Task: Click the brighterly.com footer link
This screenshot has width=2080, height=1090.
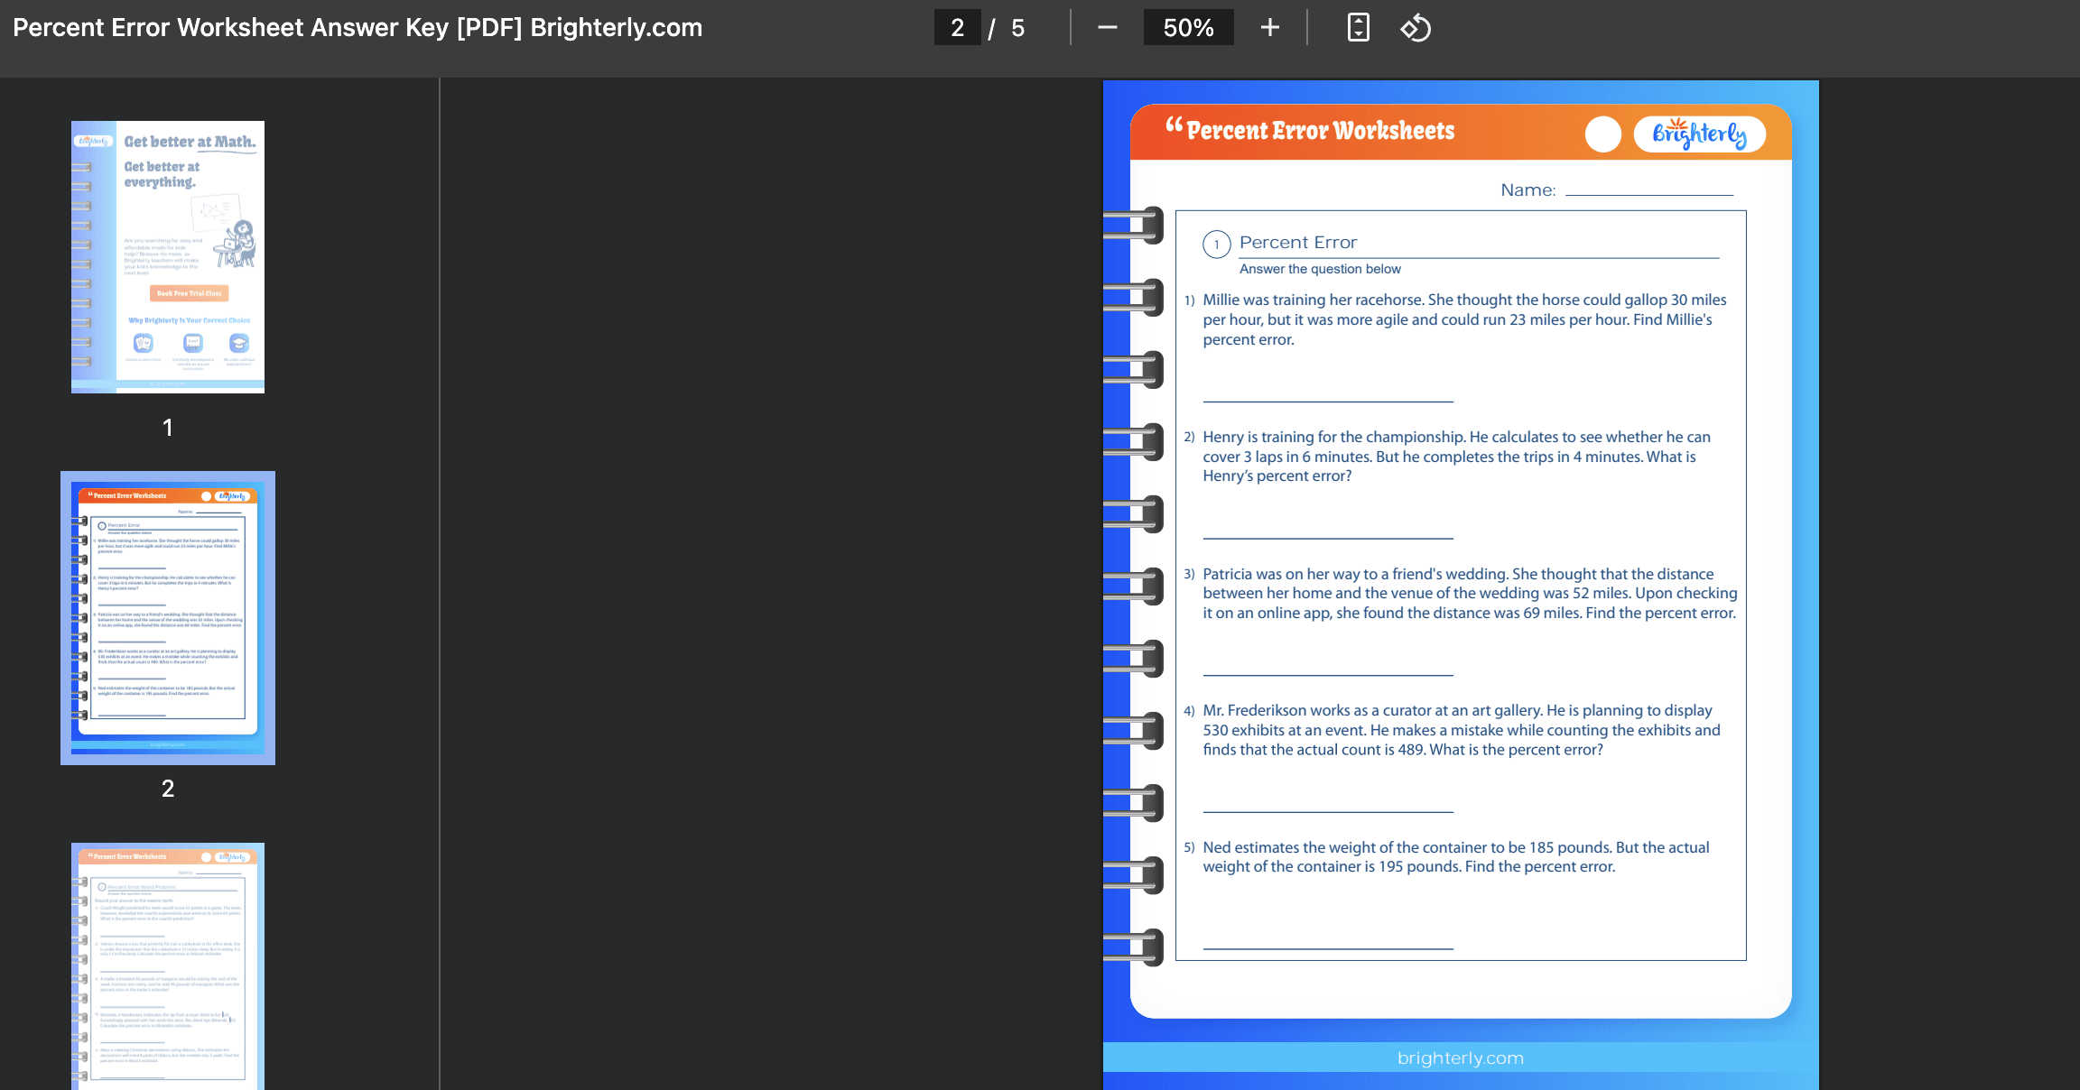Action: 1460,1058
